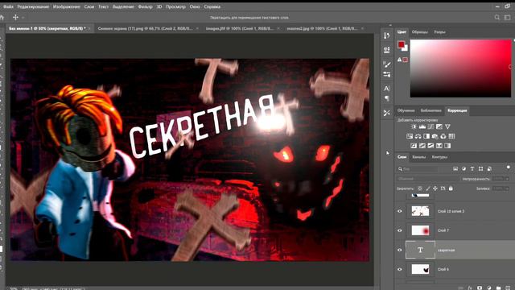Open the Paragraph panel icon

(x=386, y=98)
